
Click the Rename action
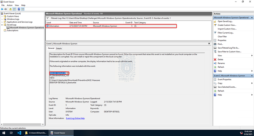[221, 63]
